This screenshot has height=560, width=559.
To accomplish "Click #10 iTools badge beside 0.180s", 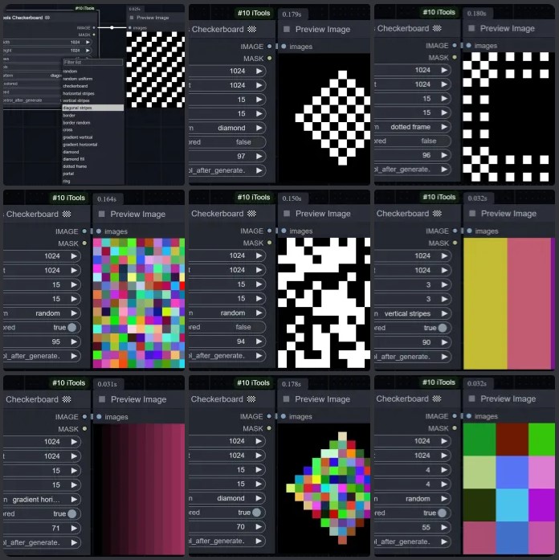I will 439,12.
